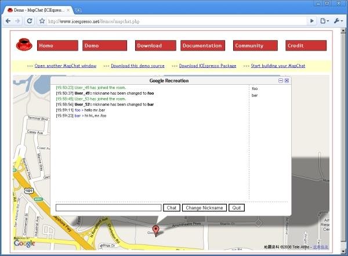Click the go arrow beside address bar
This screenshot has height=256, width=348.
click(x=312, y=21)
